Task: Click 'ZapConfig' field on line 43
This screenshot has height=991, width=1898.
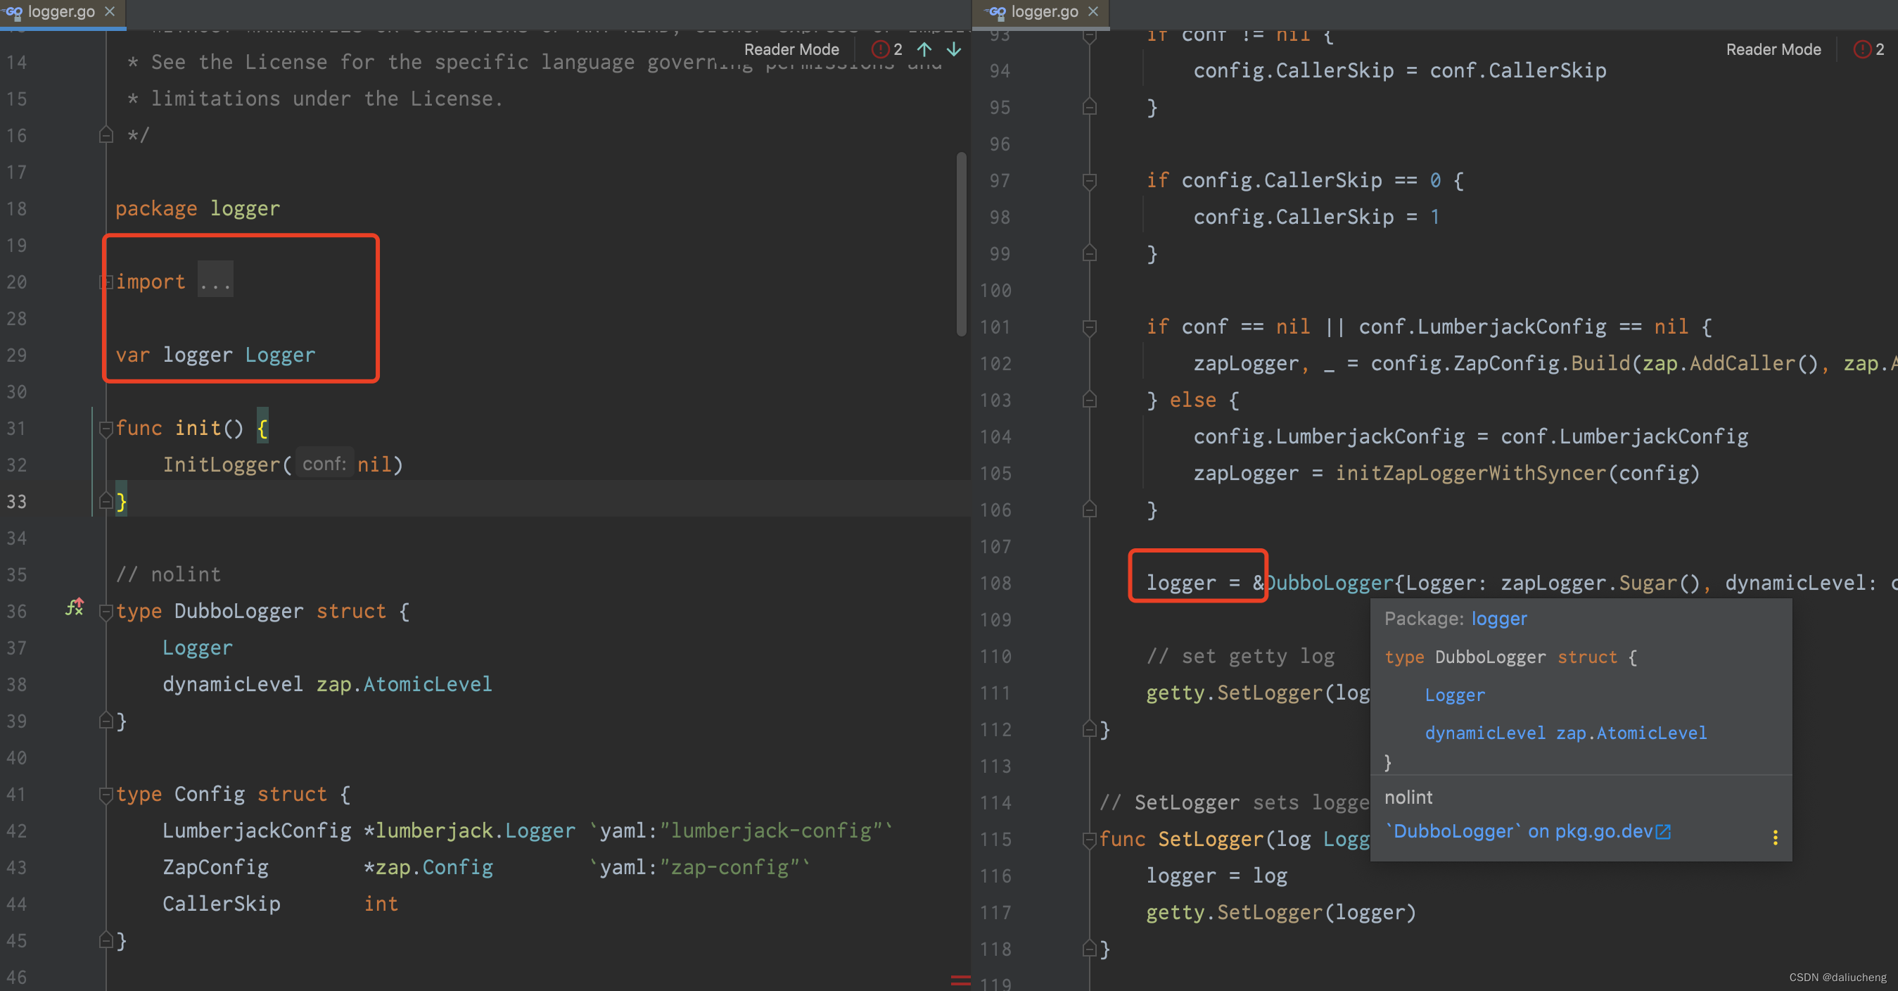Action: [216, 867]
